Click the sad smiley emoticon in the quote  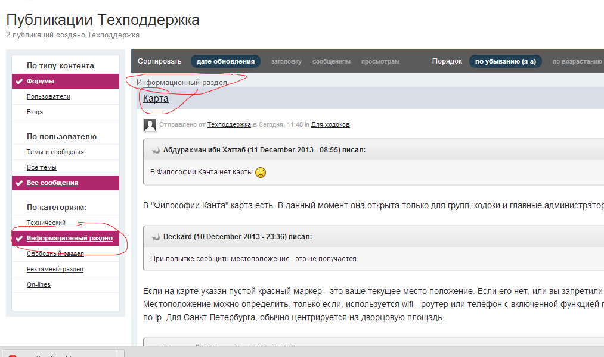tap(261, 173)
